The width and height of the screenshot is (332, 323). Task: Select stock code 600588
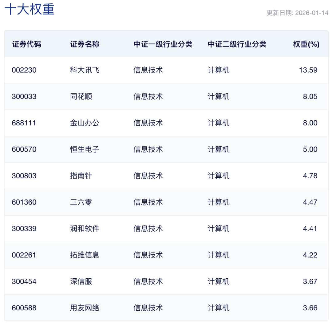click(x=24, y=308)
